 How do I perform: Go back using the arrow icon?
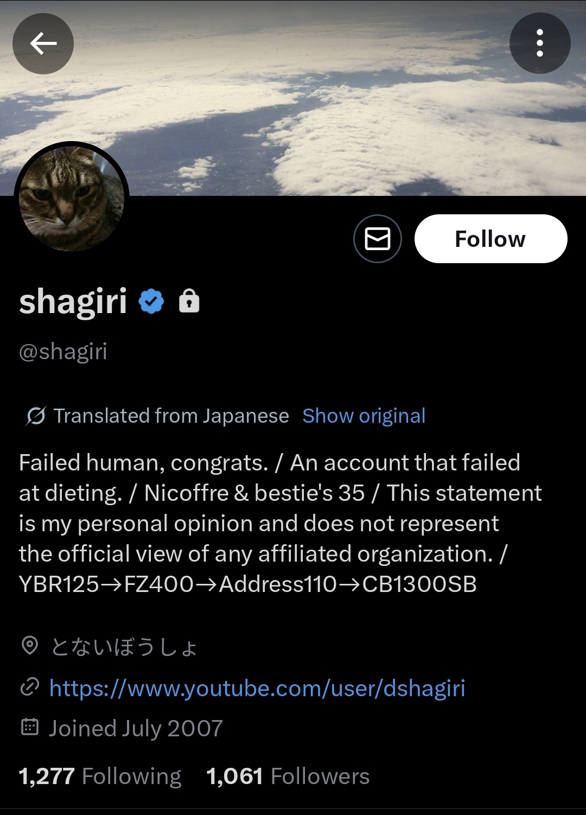pos(43,43)
